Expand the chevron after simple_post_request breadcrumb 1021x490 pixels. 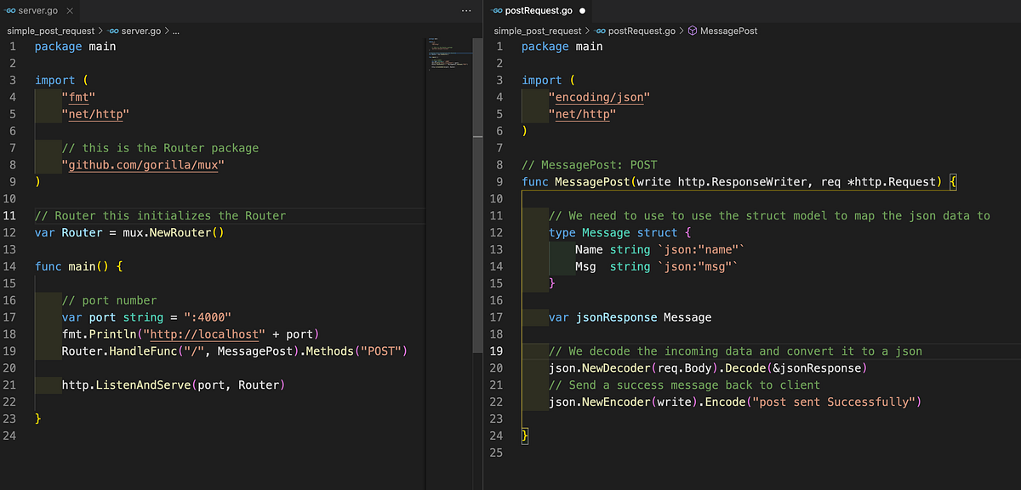(x=102, y=31)
